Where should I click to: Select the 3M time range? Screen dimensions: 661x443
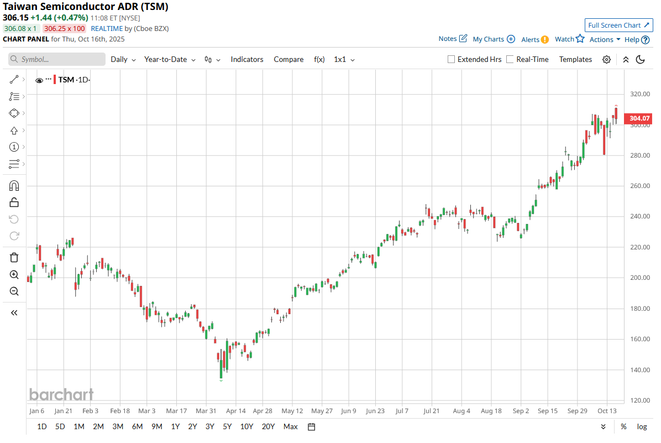118,427
